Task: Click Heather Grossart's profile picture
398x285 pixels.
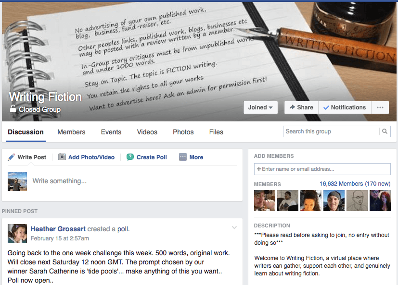Action: (17, 234)
